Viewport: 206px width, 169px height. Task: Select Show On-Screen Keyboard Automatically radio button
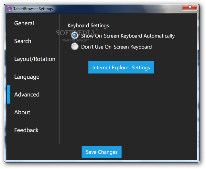coord(75,35)
